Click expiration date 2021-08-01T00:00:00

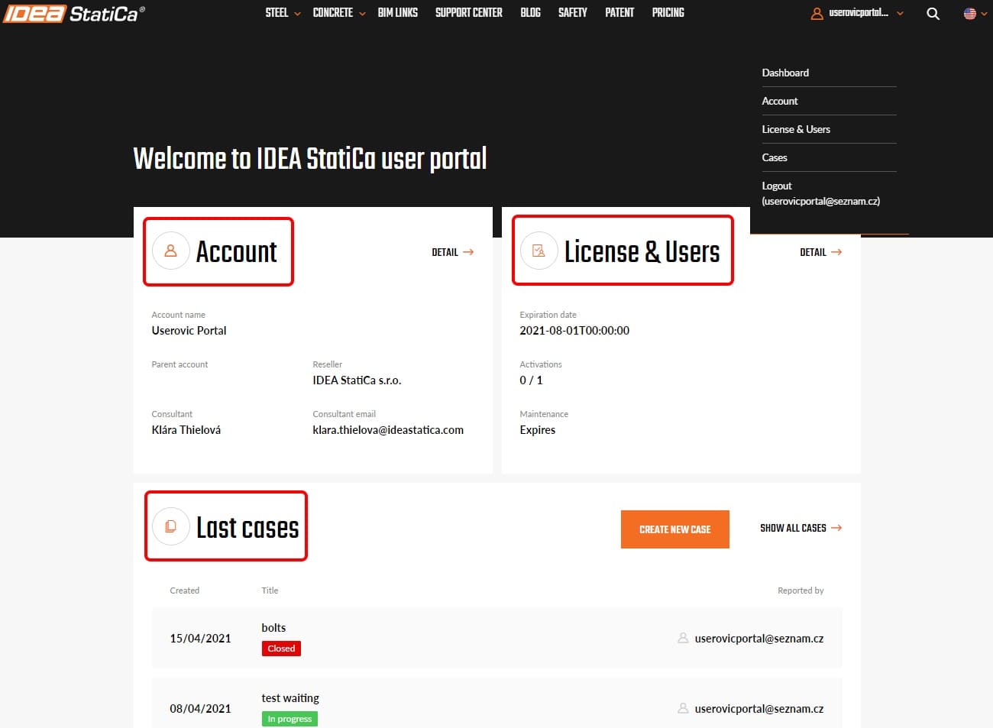coord(574,331)
